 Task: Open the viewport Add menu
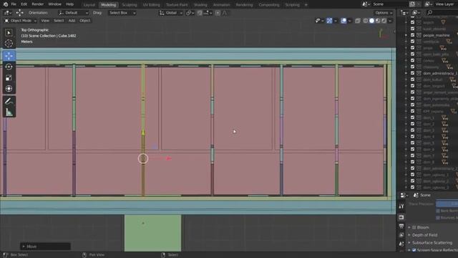click(x=72, y=21)
